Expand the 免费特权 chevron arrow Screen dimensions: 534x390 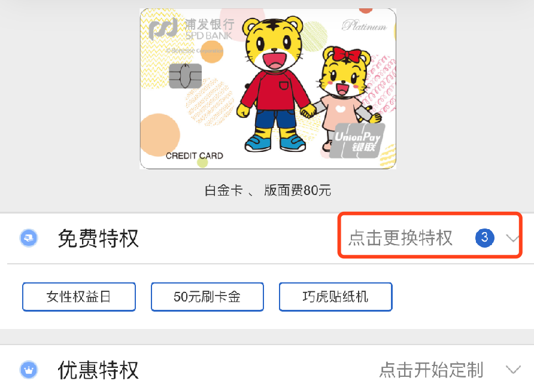[x=512, y=238]
